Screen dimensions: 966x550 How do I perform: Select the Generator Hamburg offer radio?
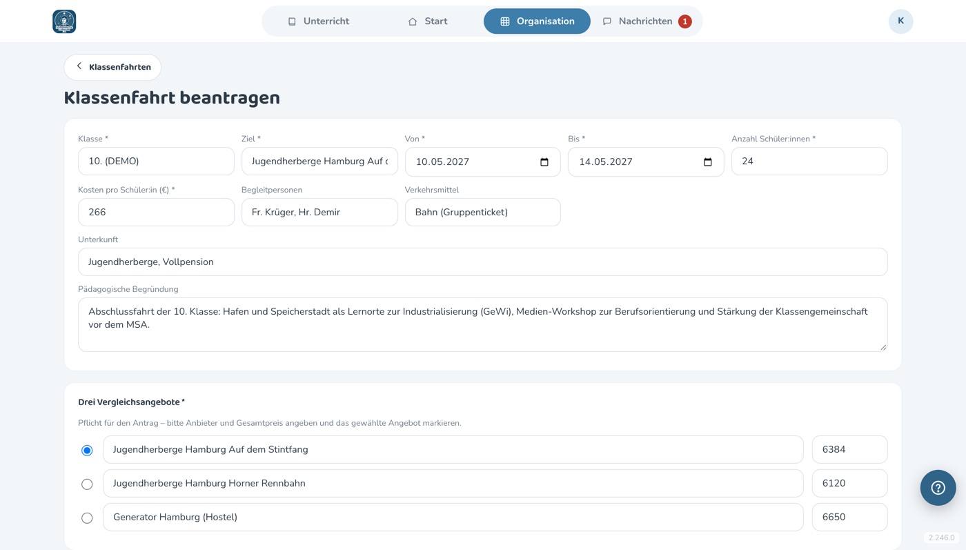(87, 518)
